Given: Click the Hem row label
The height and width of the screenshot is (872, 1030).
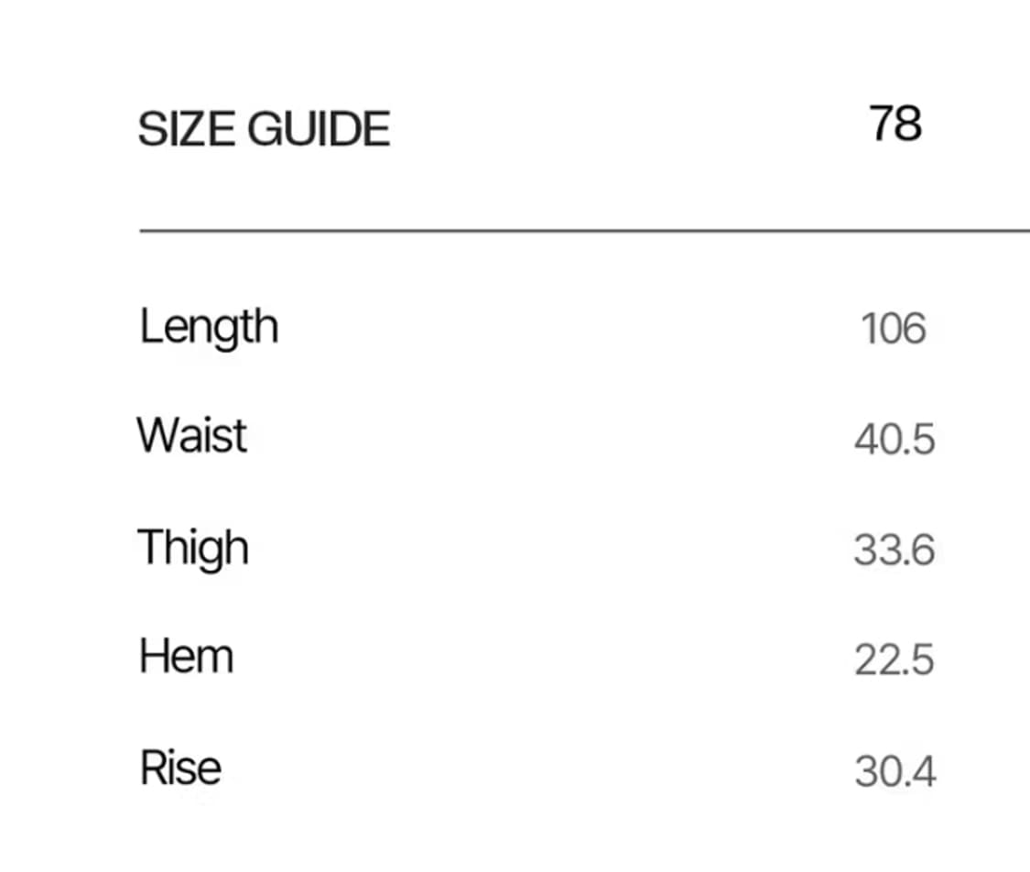Looking at the screenshot, I should (186, 657).
